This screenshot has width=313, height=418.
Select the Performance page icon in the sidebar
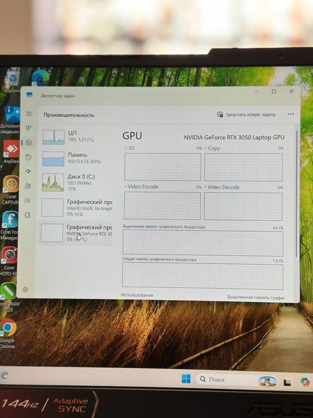(29, 143)
